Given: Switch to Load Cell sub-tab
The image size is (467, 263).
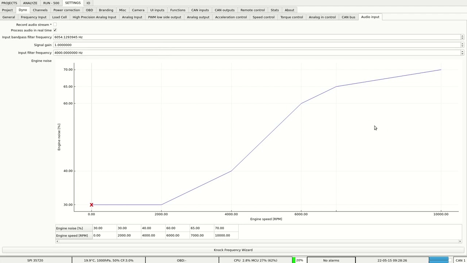Looking at the screenshot, I should coord(59,17).
